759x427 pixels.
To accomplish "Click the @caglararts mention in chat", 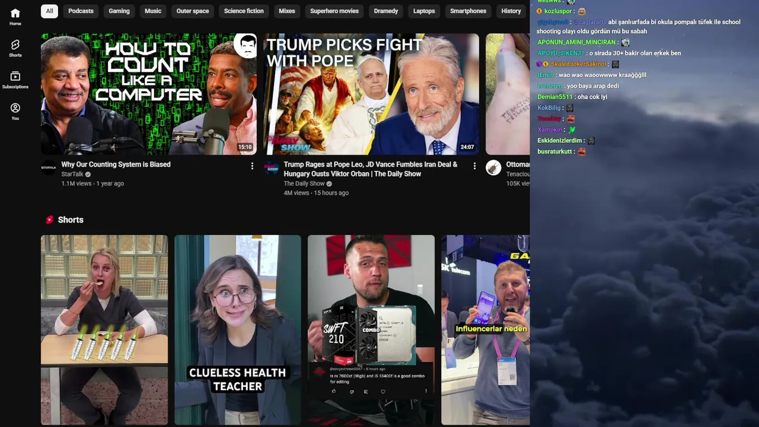I will pyautogui.click(x=590, y=22).
